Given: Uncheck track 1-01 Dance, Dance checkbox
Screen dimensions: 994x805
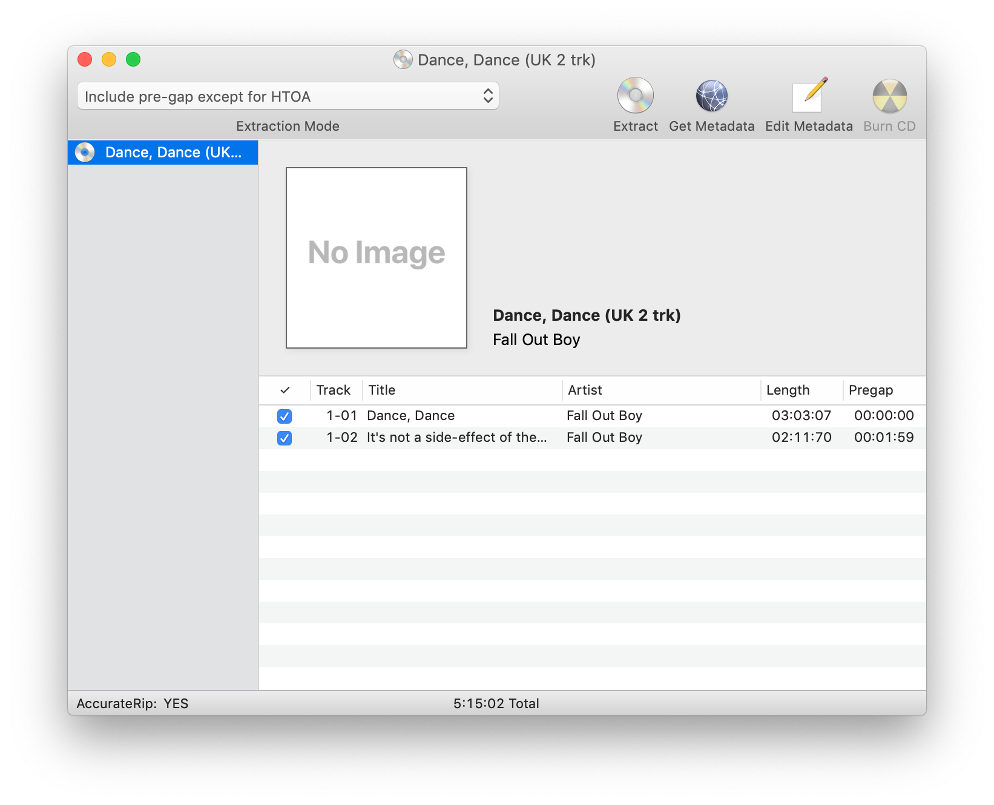Looking at the screenshot, I should pos(285,416).
